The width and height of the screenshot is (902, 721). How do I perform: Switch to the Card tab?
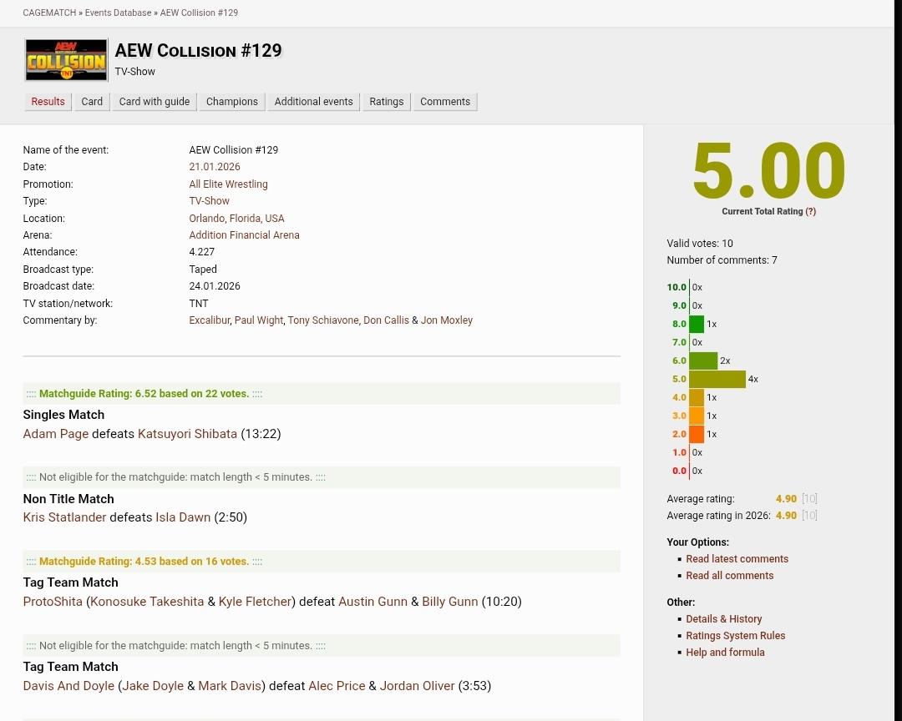pyautogui.click(x=92, y=102)
